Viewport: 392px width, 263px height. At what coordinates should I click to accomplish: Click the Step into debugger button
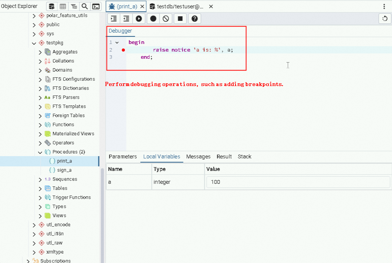(114, 19)
